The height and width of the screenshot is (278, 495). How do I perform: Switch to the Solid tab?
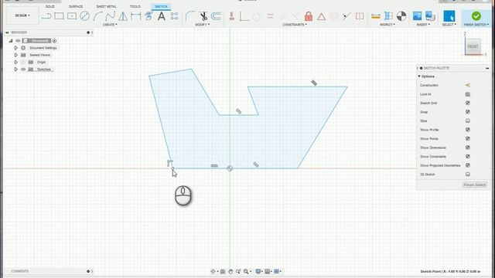(x=49, y=6)
